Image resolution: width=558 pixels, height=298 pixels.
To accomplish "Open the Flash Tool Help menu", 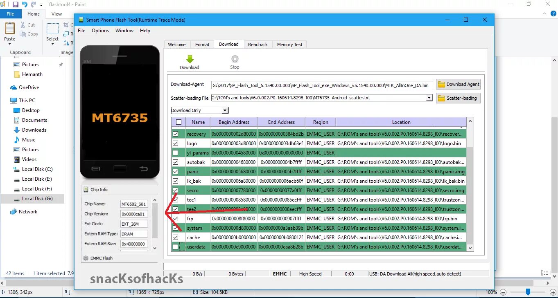I will pyautogui.click(x=145, y=31).
